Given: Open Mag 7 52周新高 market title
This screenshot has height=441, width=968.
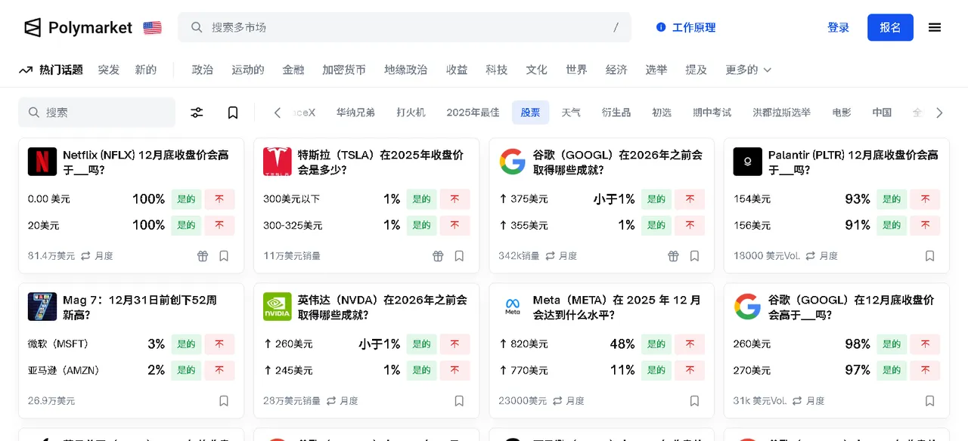Looking at the screenshot, I should [x=140, y=307].
